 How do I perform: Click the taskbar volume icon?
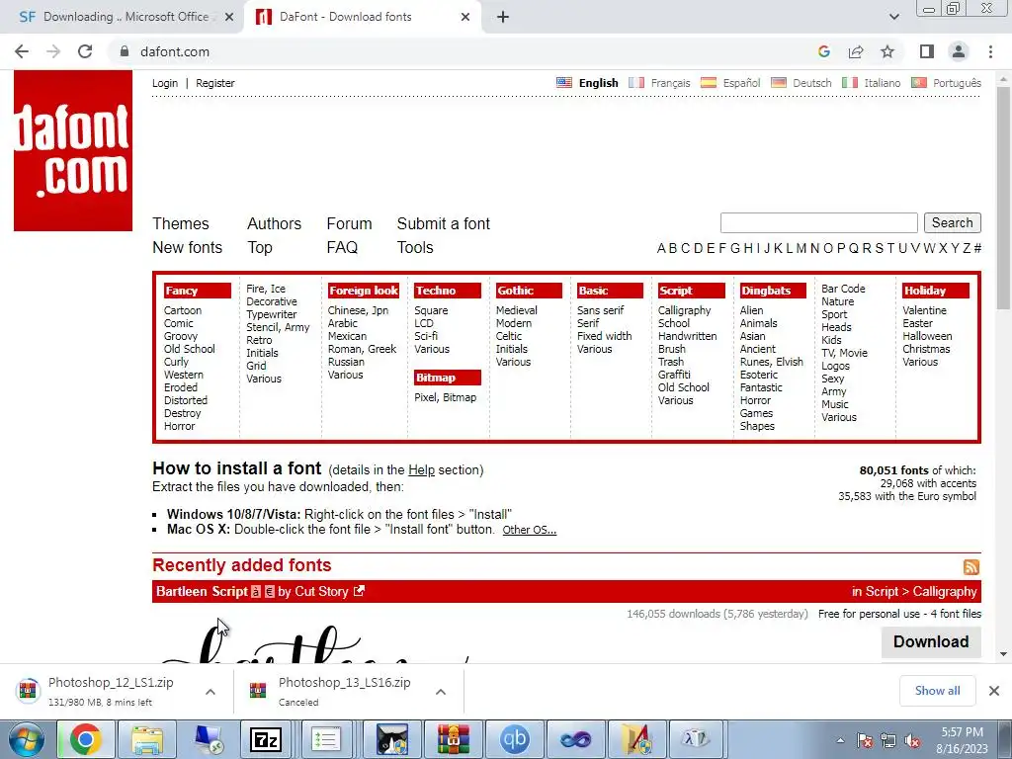pyautogui.click(x=912, y=740)
